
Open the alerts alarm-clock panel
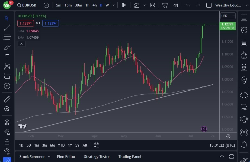pos(244,30)
